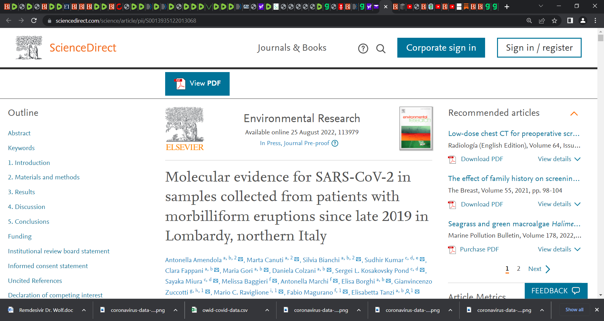Open menu arrow for owid-covid-data.csv download

[267, 310]
